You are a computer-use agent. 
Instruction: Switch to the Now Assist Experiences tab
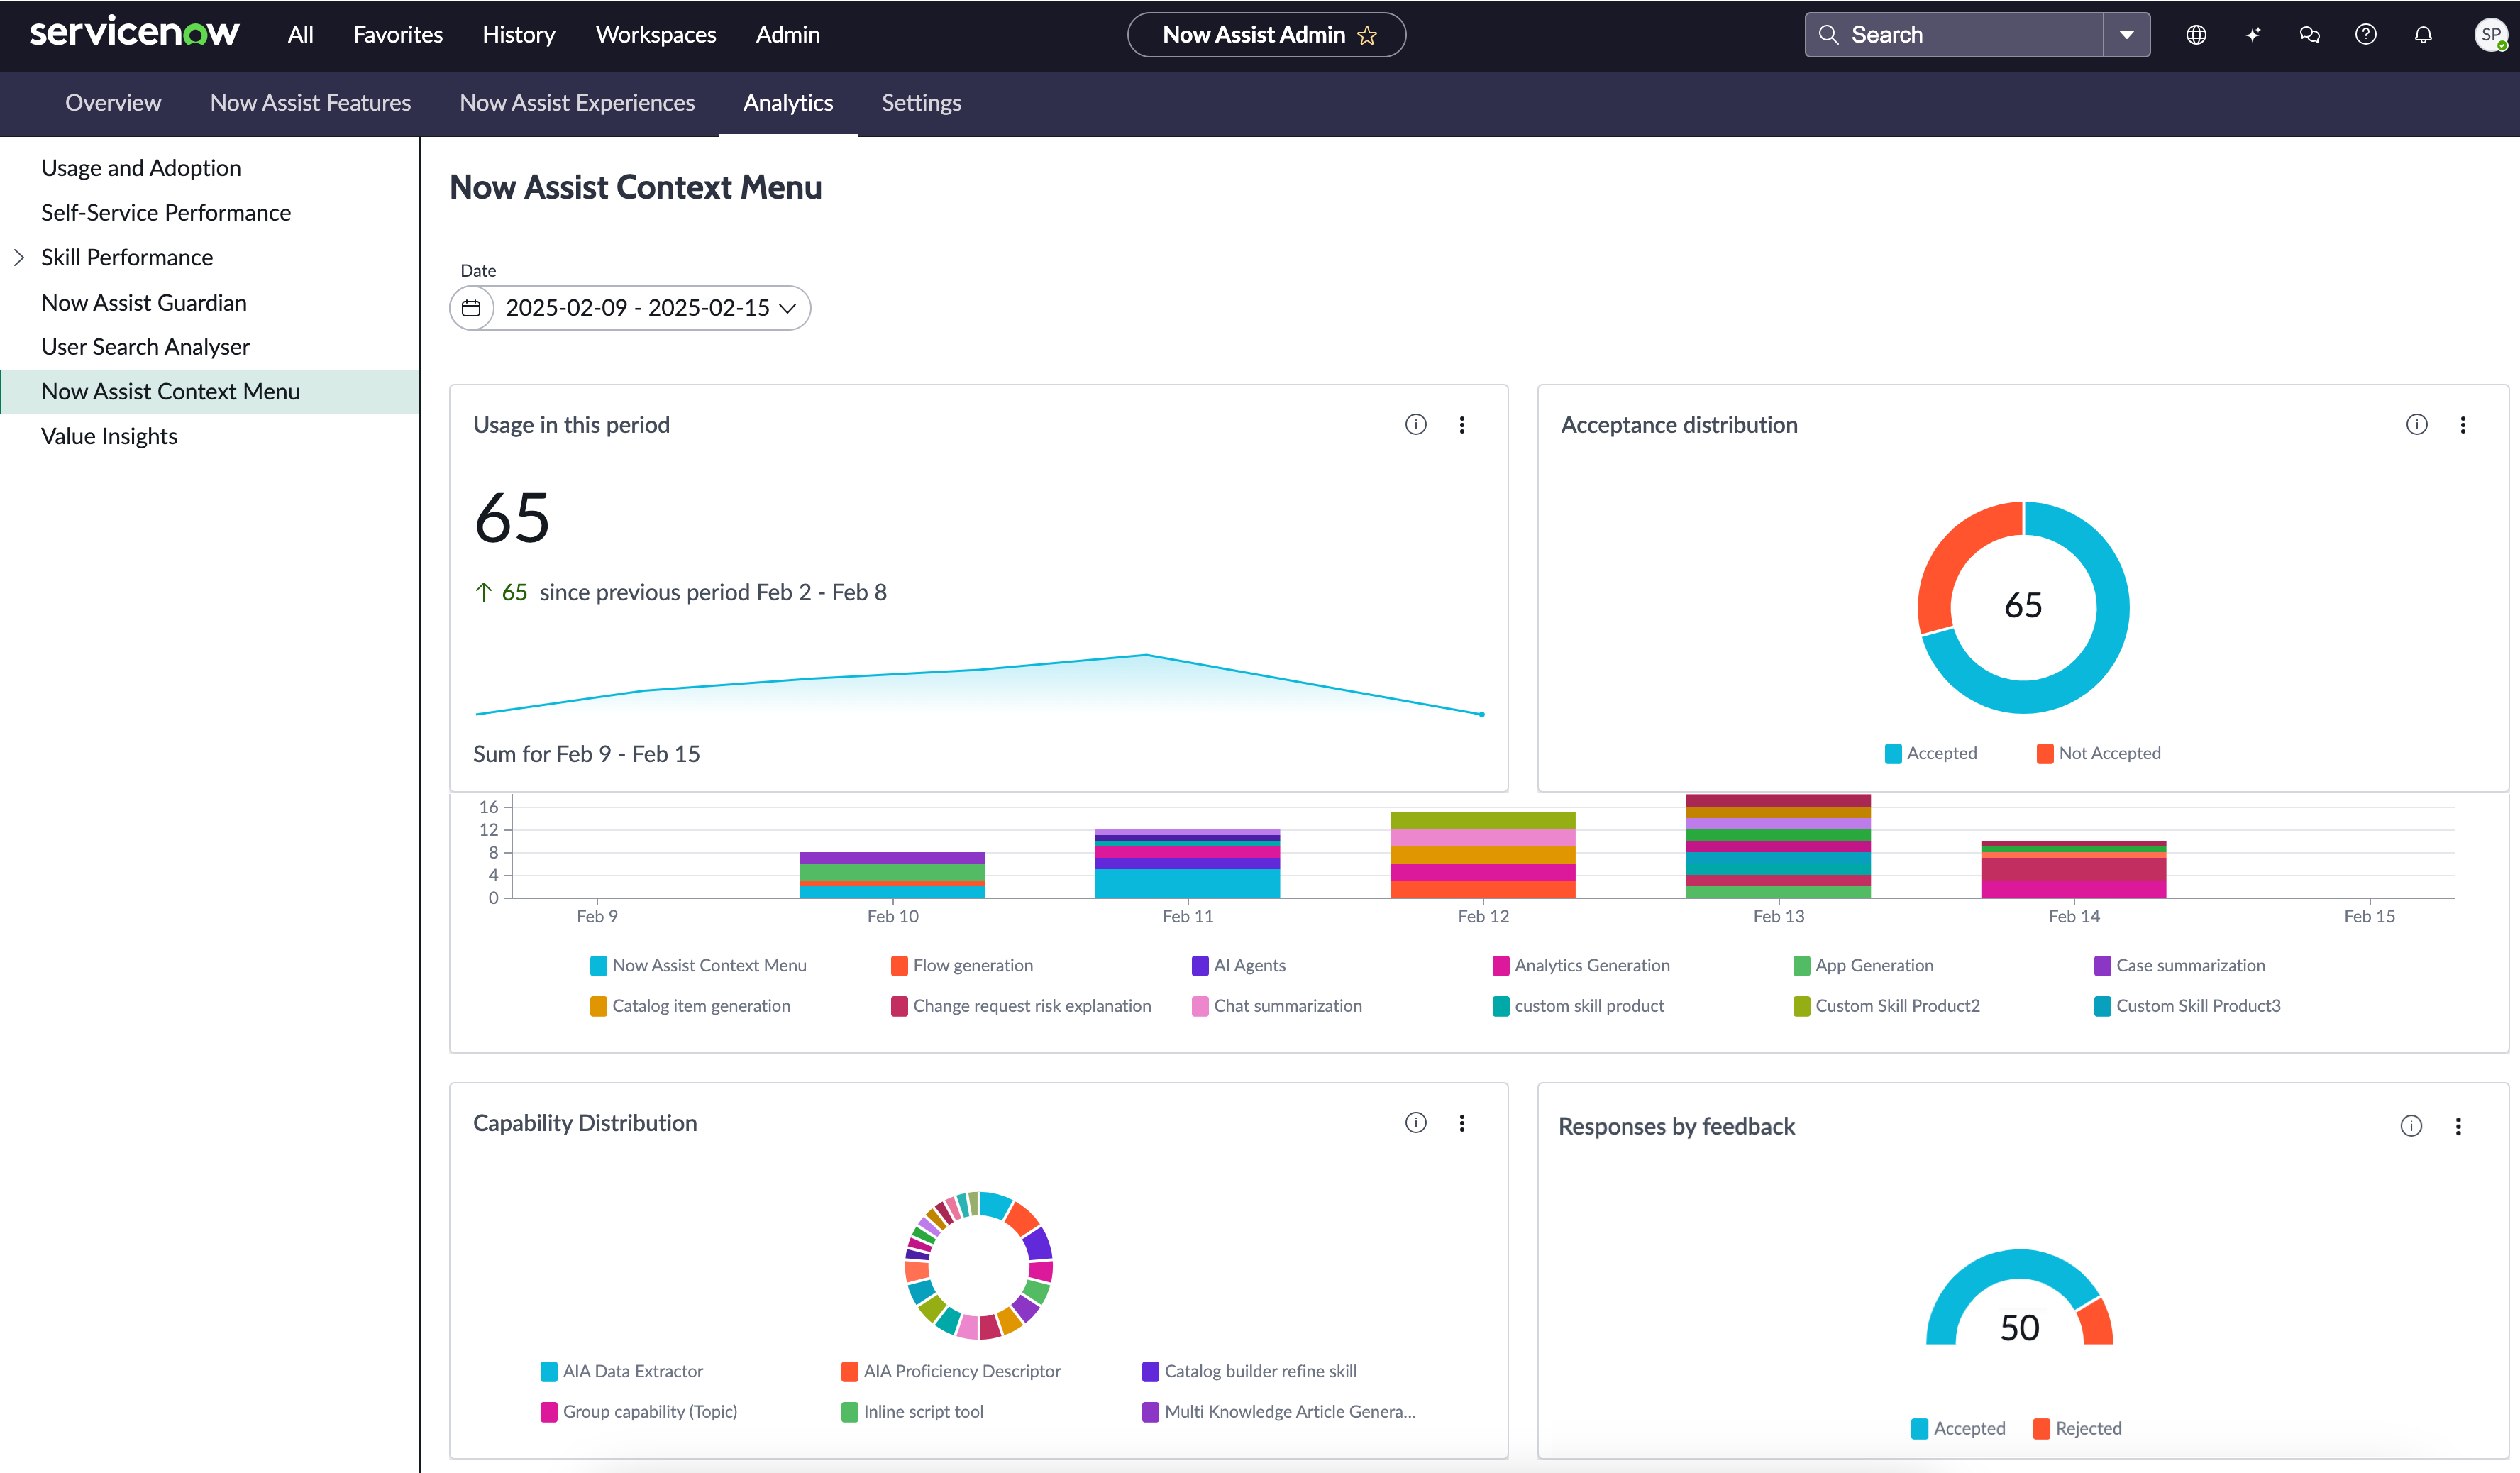(577, 102)
